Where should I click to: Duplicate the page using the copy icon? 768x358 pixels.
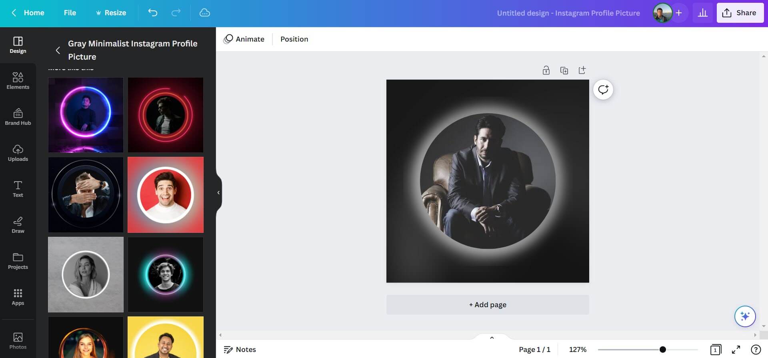click(x=564, y=70)
